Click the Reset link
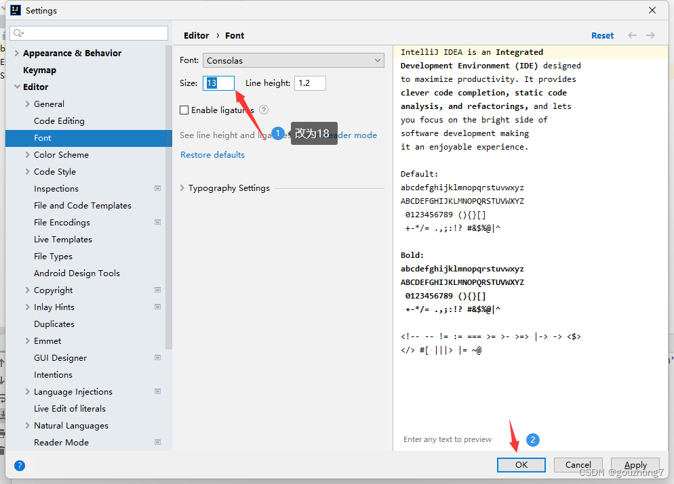 pyautogui.click(x=602, y=36)
